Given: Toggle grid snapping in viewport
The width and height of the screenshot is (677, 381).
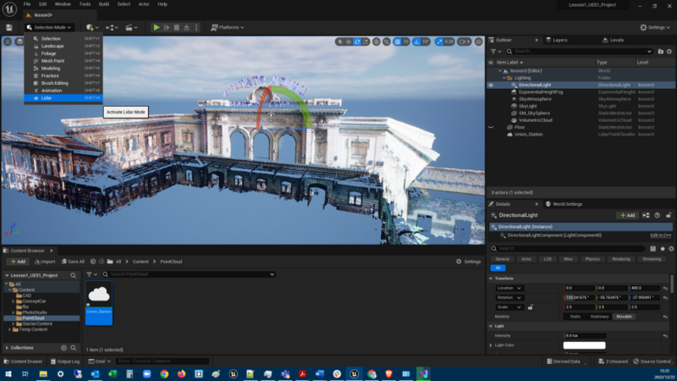Looking at the screenshot, I should pos(397,41).
